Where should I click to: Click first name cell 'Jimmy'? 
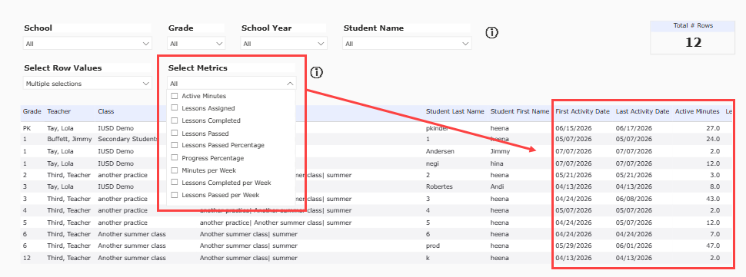coord(500,151)
